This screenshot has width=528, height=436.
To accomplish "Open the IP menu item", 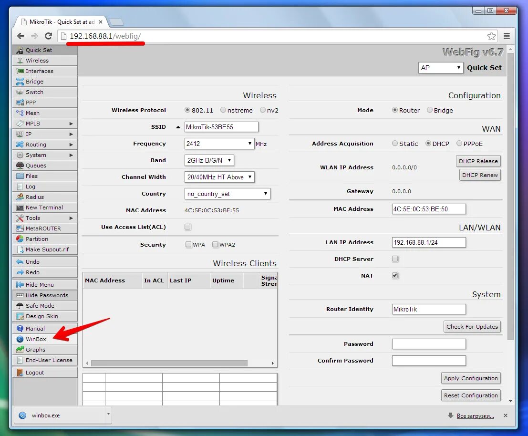I will (45, 134).
